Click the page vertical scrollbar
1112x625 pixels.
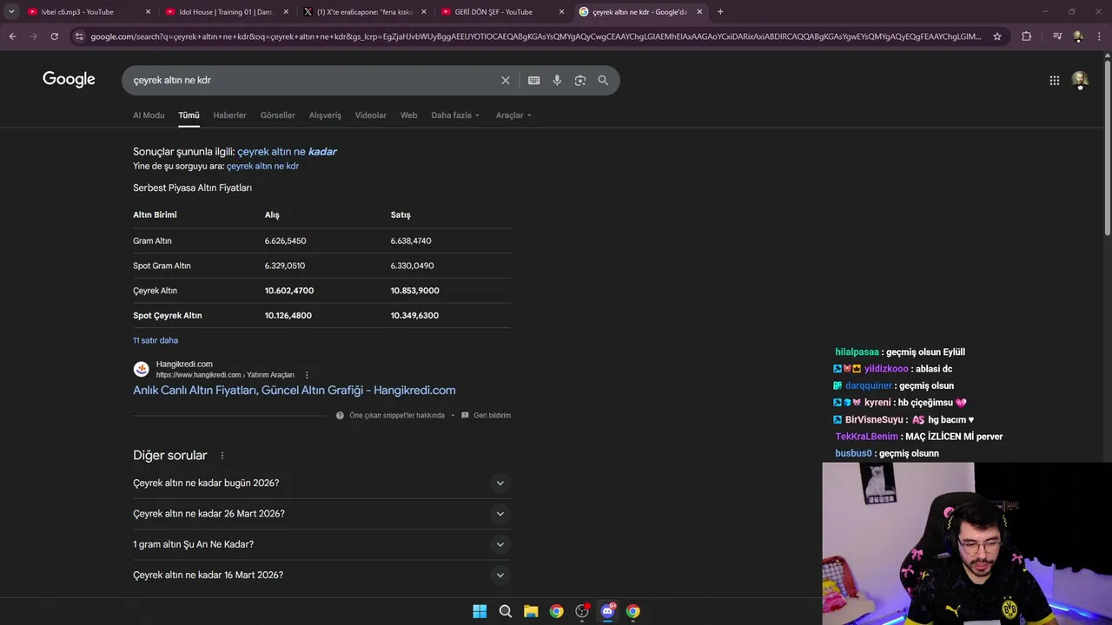point(1107,148)
